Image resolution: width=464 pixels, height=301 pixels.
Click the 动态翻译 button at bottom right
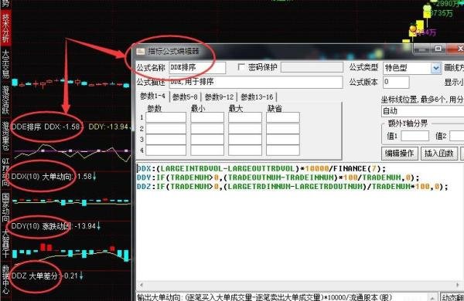pyautogui.click(x=452, y=297)
